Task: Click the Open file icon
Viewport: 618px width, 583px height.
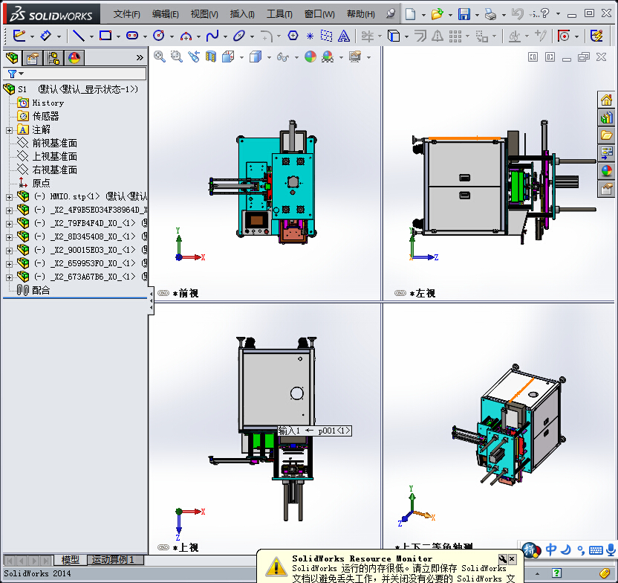Action: 437,14
